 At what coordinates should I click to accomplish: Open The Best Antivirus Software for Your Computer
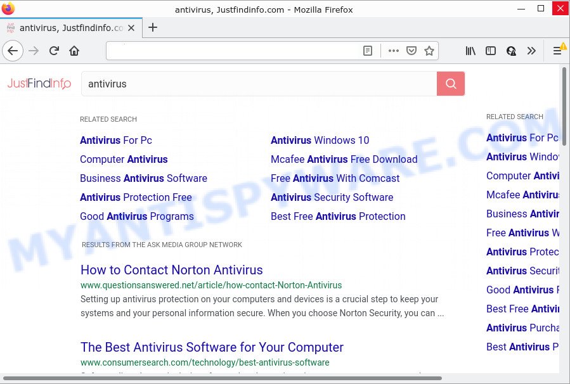pos(212,347)
